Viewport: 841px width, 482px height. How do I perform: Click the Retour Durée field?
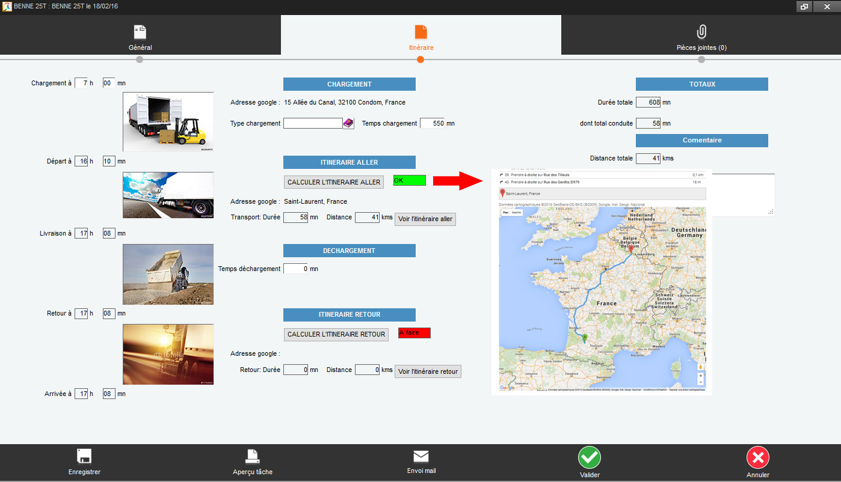point(295,370)
